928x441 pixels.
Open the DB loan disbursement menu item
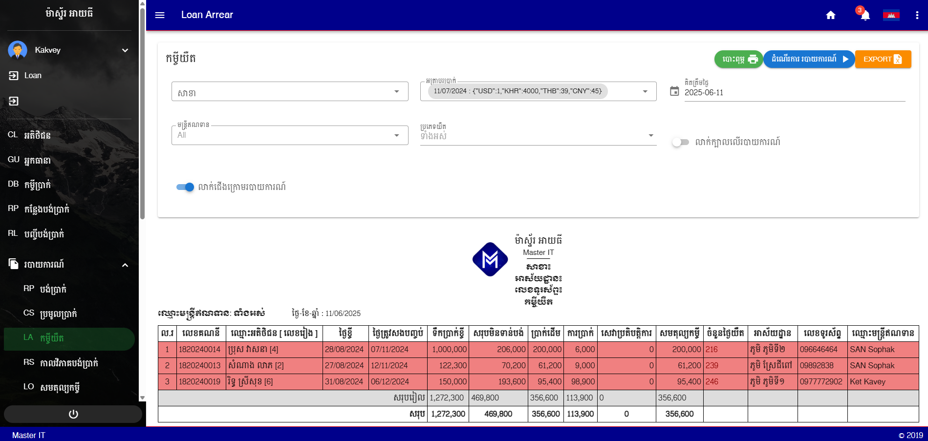click(x=69, y=185)
